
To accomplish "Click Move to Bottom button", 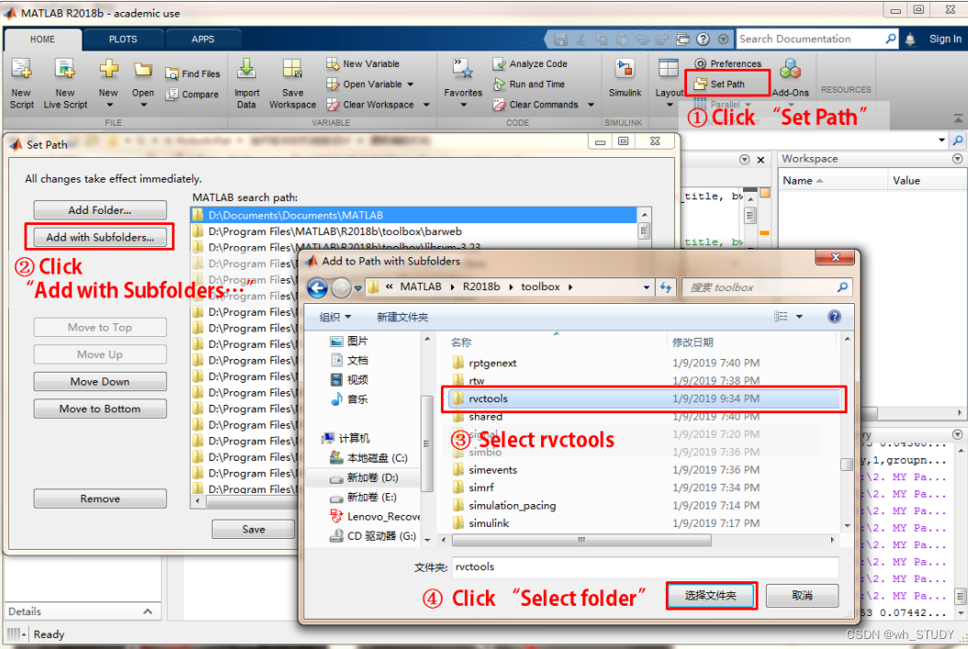I will click(100, 408).
